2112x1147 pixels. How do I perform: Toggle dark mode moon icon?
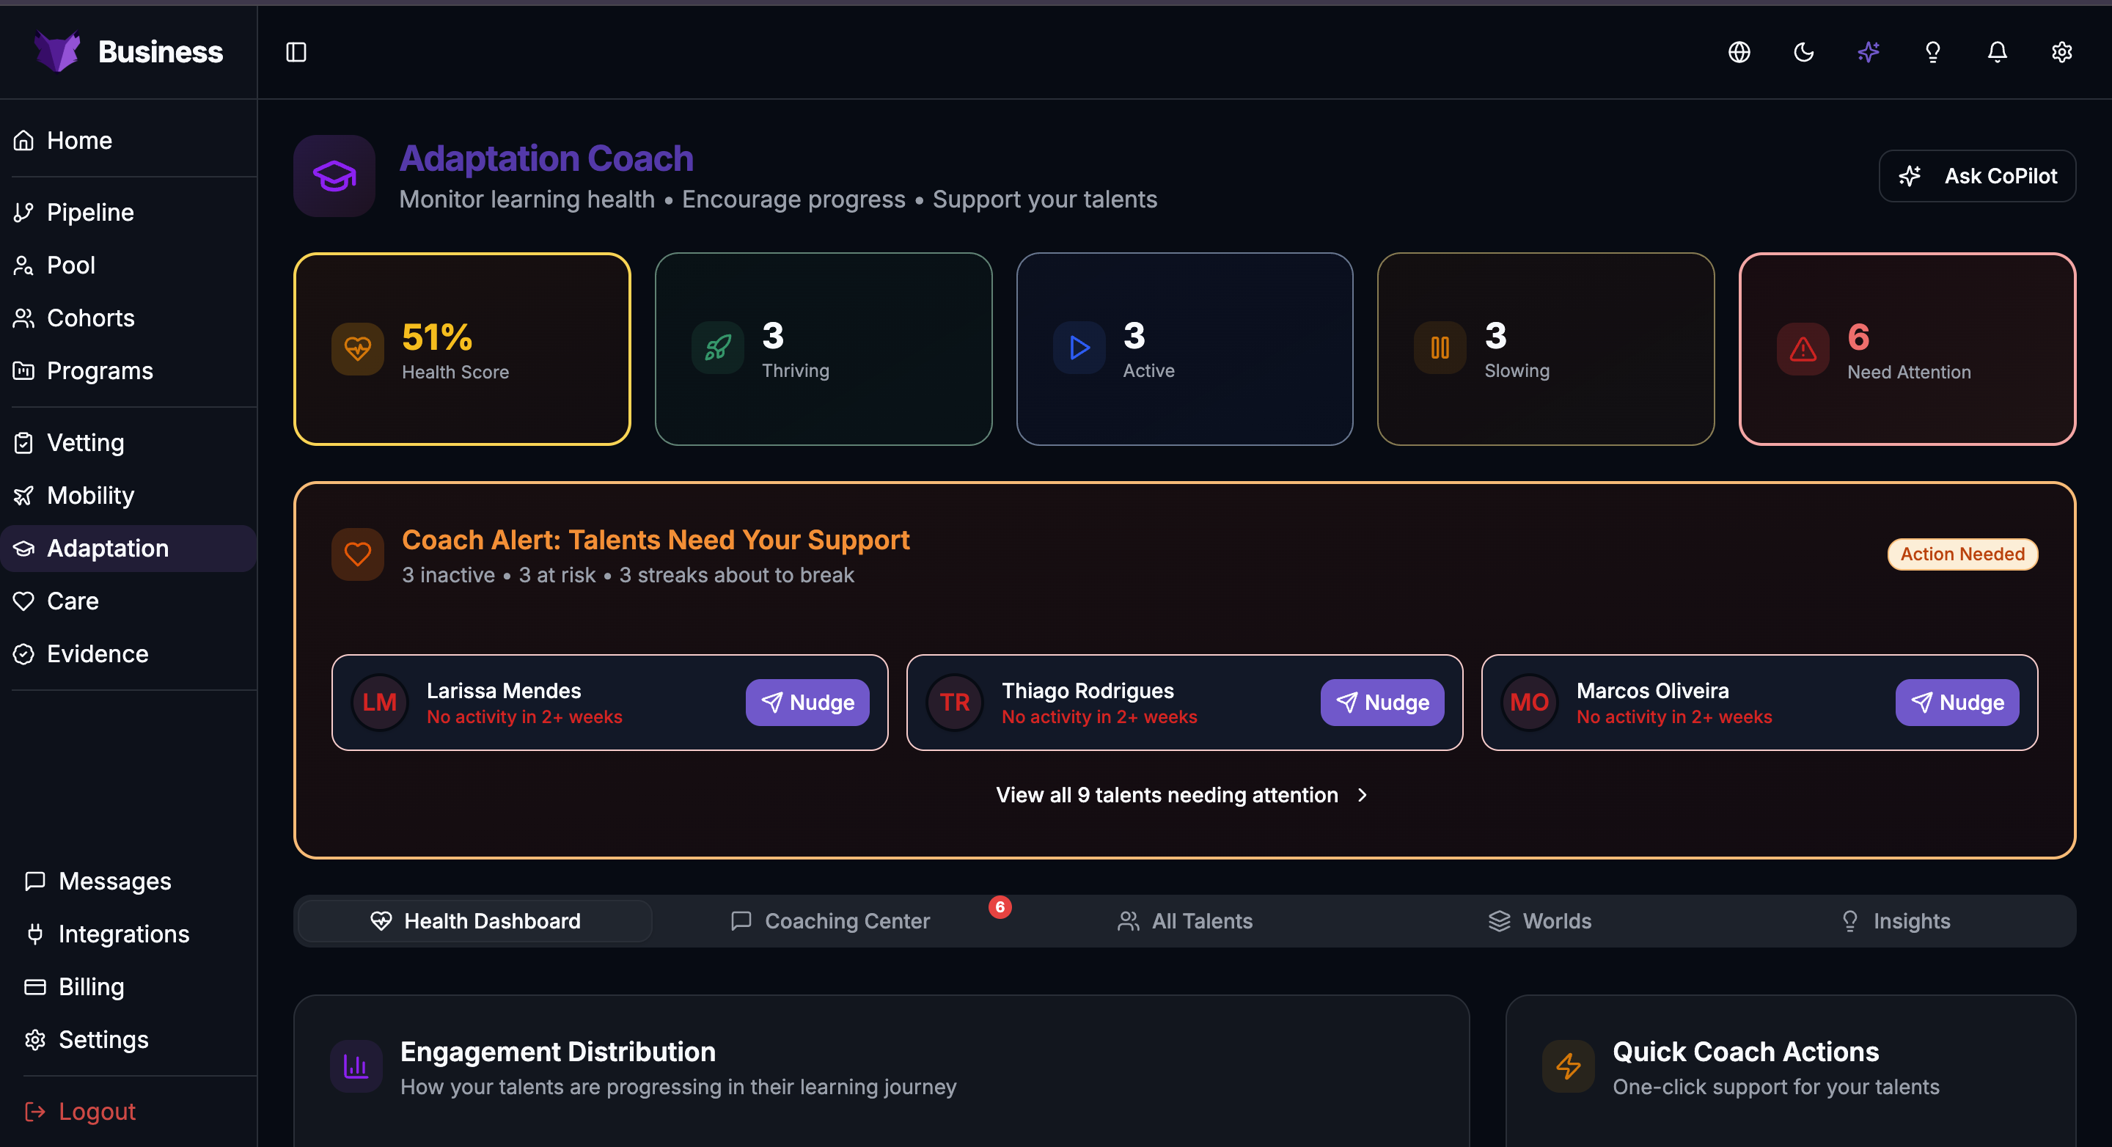(x=1804, y=53)
